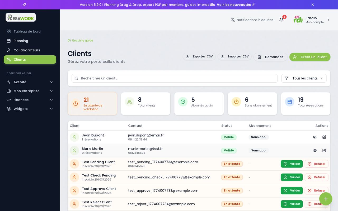Viewport: 338px width, 211px height.
Task: Open Tableau de bord in the sidebar
Action: pyautogui.click(x=30, y=31)
